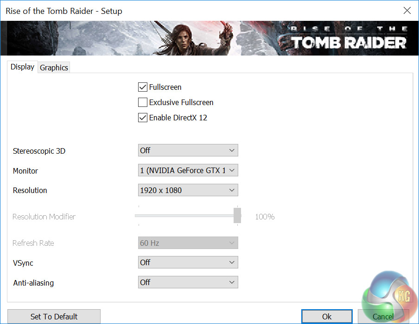The height and width of the screenshot is (324, 419).
Task: Click the Stereoscopic 3D label
Action: click(x=39, y=151)
